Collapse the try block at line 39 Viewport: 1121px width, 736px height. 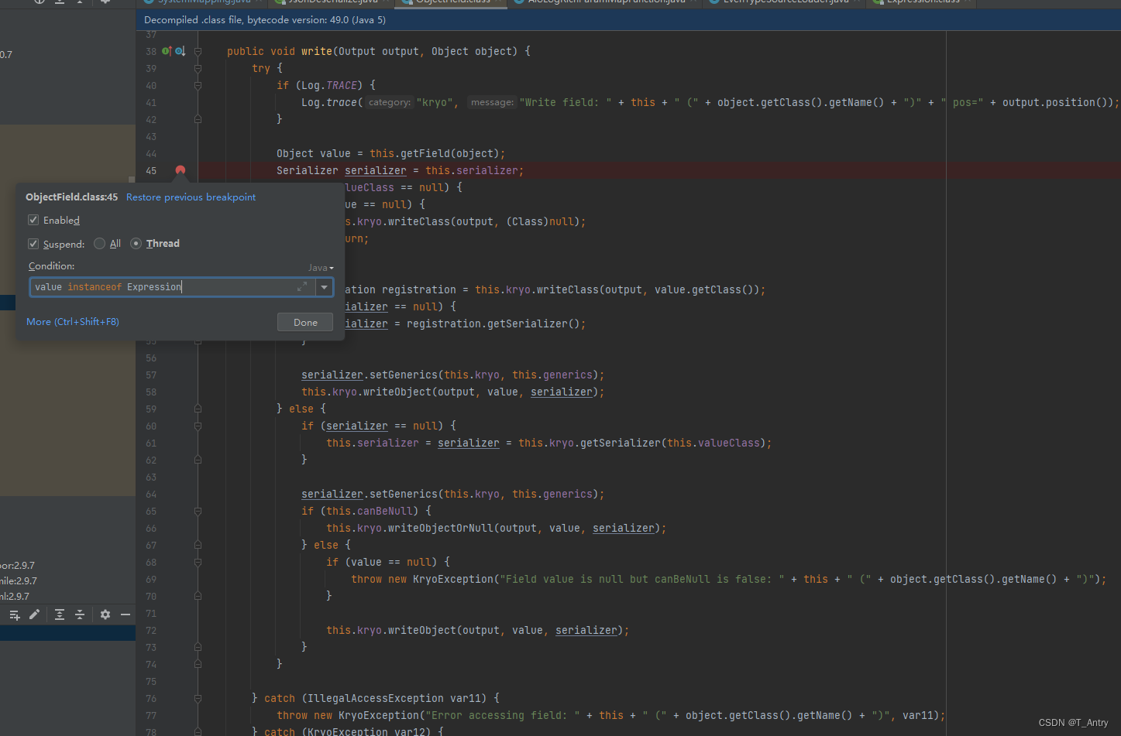tap(198, 68)
